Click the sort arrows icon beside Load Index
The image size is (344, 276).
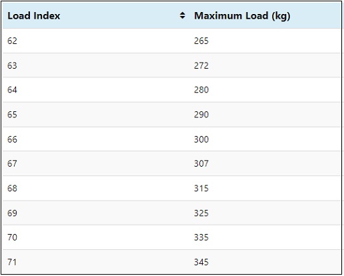[183, 15]
